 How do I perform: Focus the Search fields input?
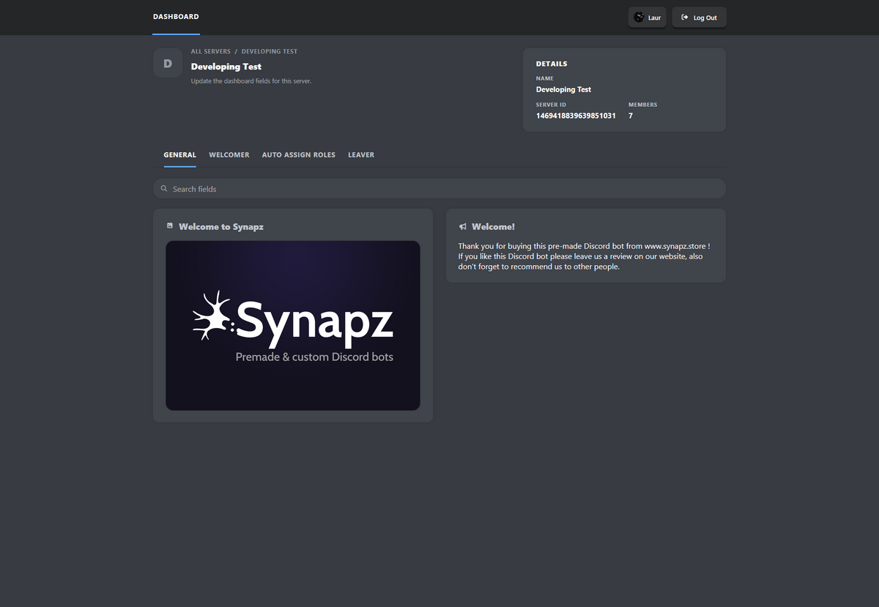pyautogui.click(x=439, y=189)
